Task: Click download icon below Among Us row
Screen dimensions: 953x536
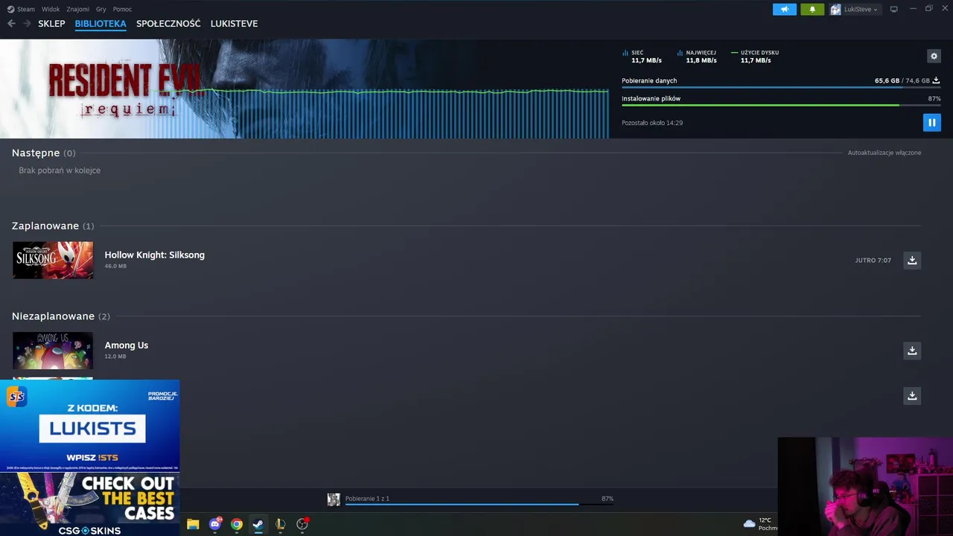Action: 912,395
